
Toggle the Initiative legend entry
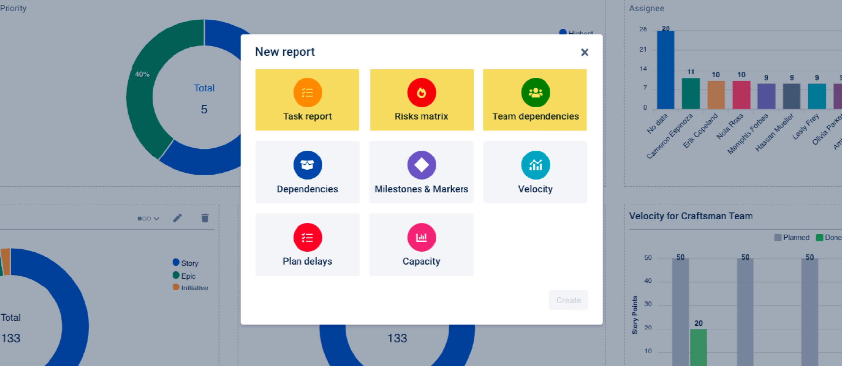point(190,288)
